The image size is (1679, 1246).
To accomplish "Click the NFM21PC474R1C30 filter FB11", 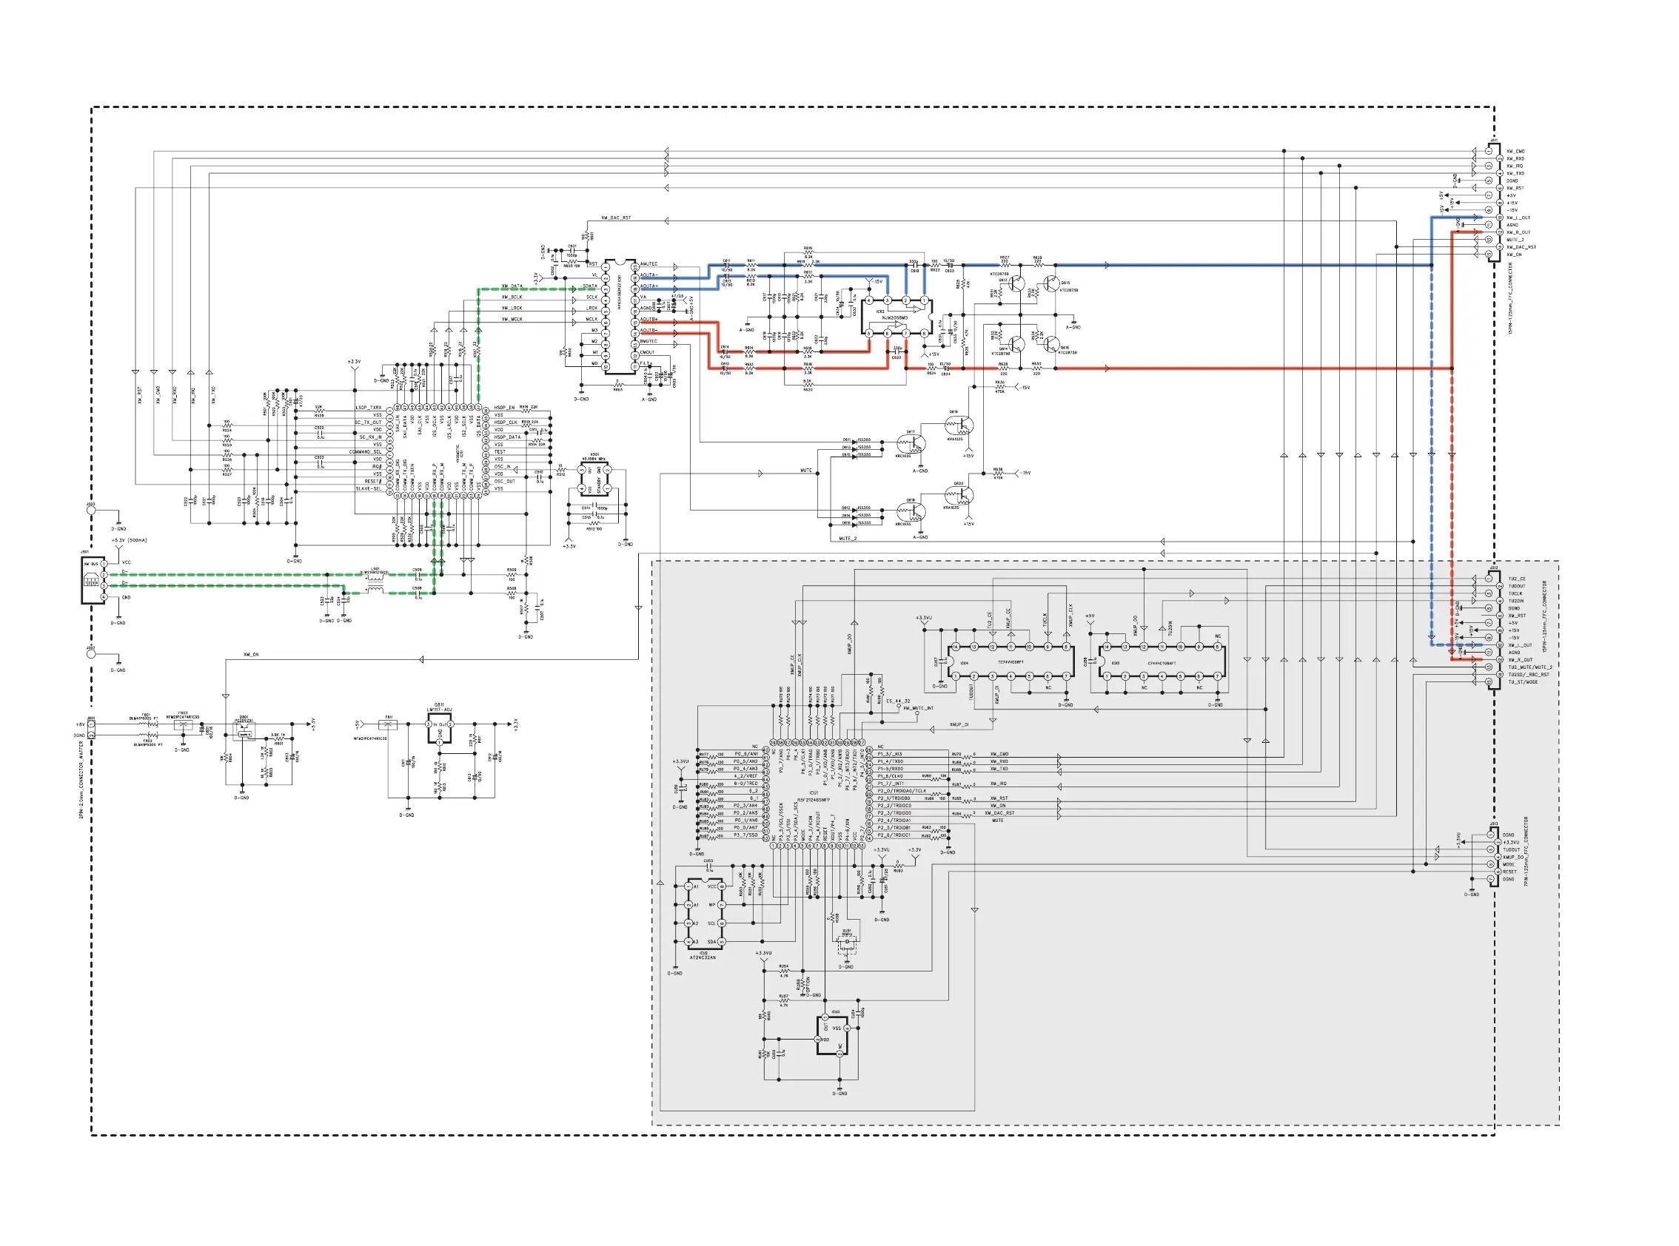I will [388, 725].
